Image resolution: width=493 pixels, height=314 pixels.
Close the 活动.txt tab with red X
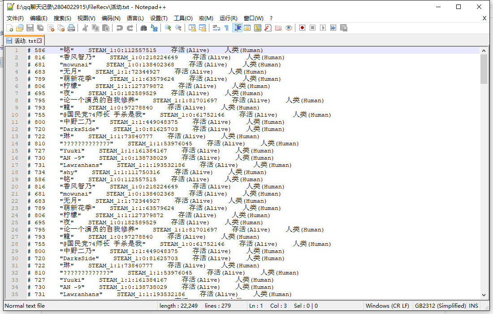click(39, 40)
